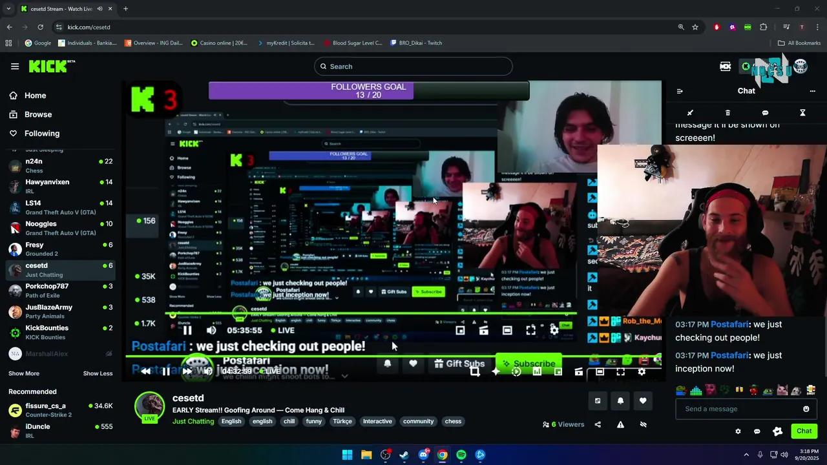Open KickBounties channel in sidebar
The image size is (827, 465).
point(61,332)
